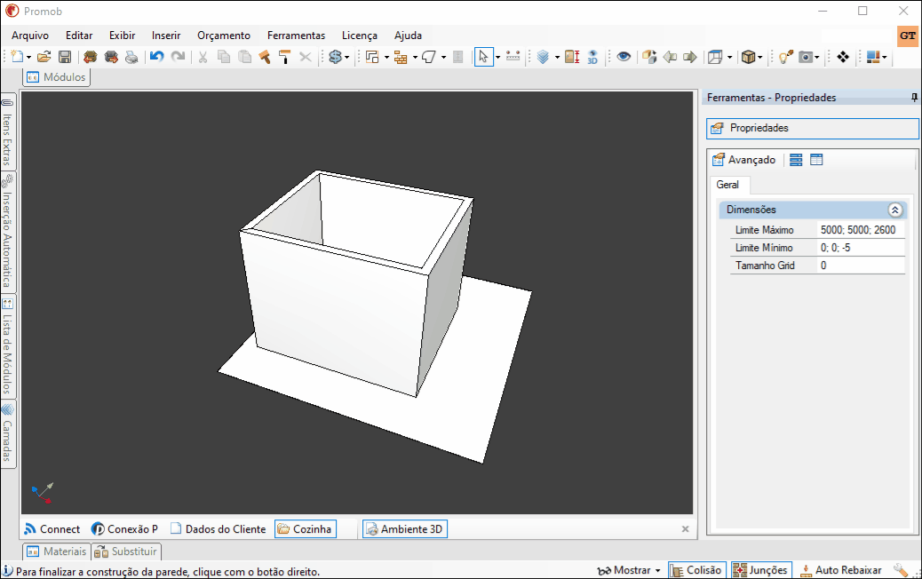Click the printer icon in the toolbar
This screenshot has width=922, height=579.
pos(131,57)
